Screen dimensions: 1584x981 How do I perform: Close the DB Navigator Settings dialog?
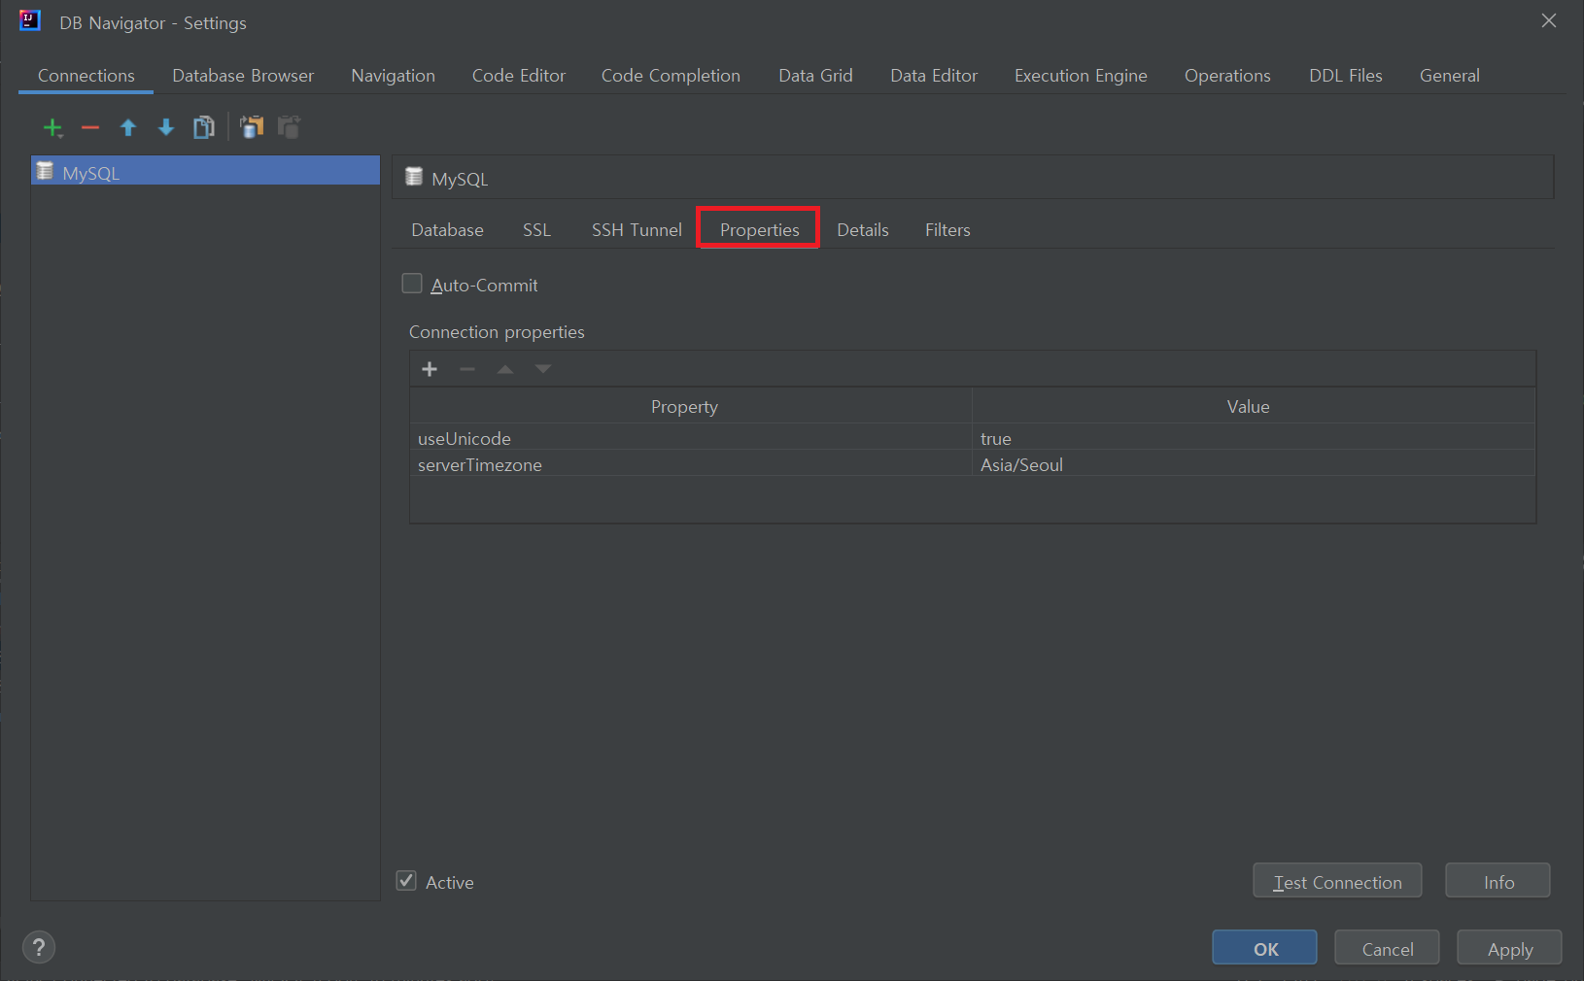click(x=1549, y=20)
